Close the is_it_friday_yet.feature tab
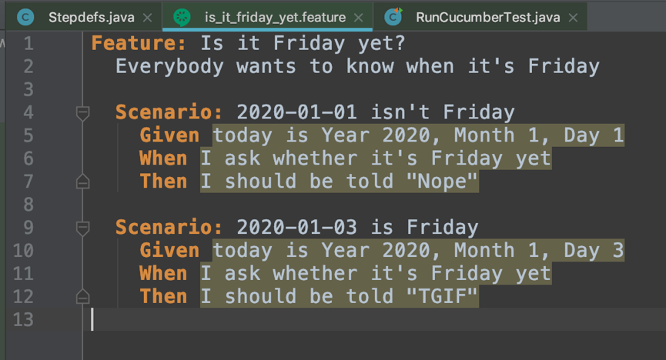Viewport: 666px width, 360px height. click(x=359, y=18)
